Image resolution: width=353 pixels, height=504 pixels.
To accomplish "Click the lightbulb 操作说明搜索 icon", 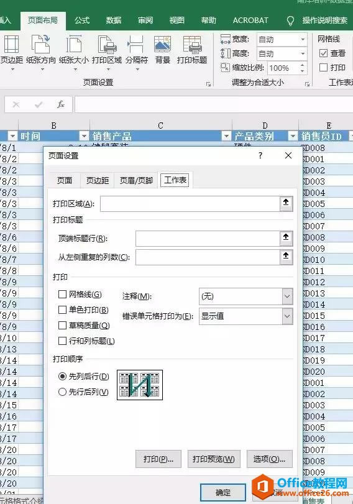I will click(290, 21).
